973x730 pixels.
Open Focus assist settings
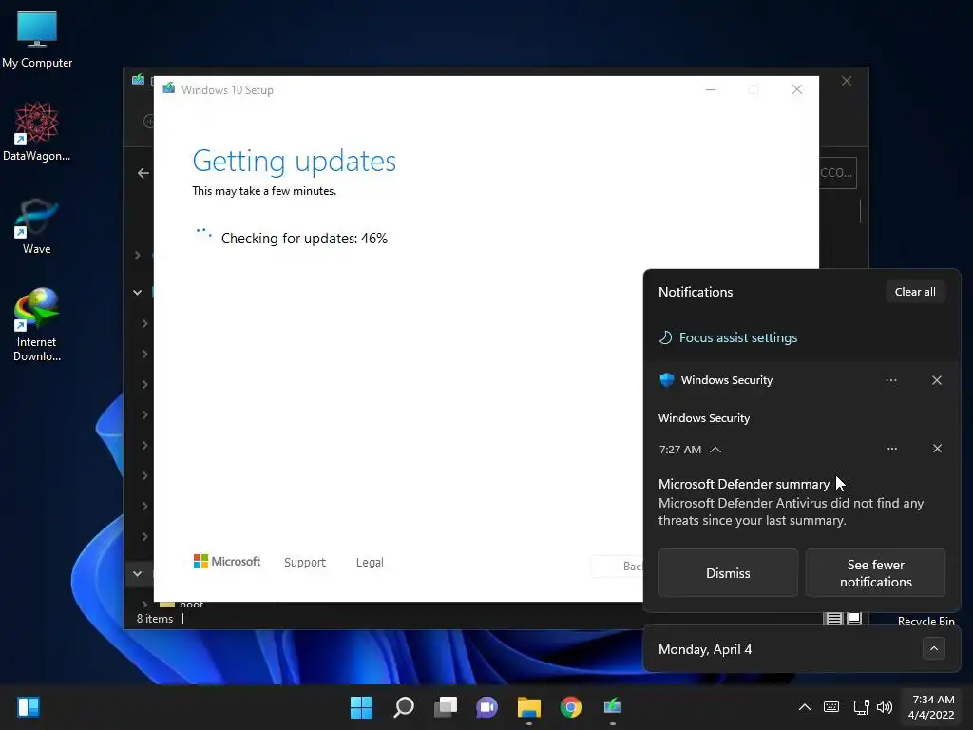point(728,337)
